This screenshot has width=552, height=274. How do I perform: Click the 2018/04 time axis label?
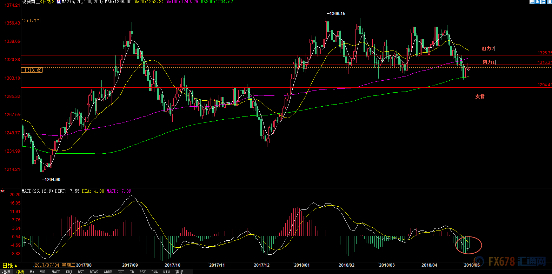(x=429, y=265)
